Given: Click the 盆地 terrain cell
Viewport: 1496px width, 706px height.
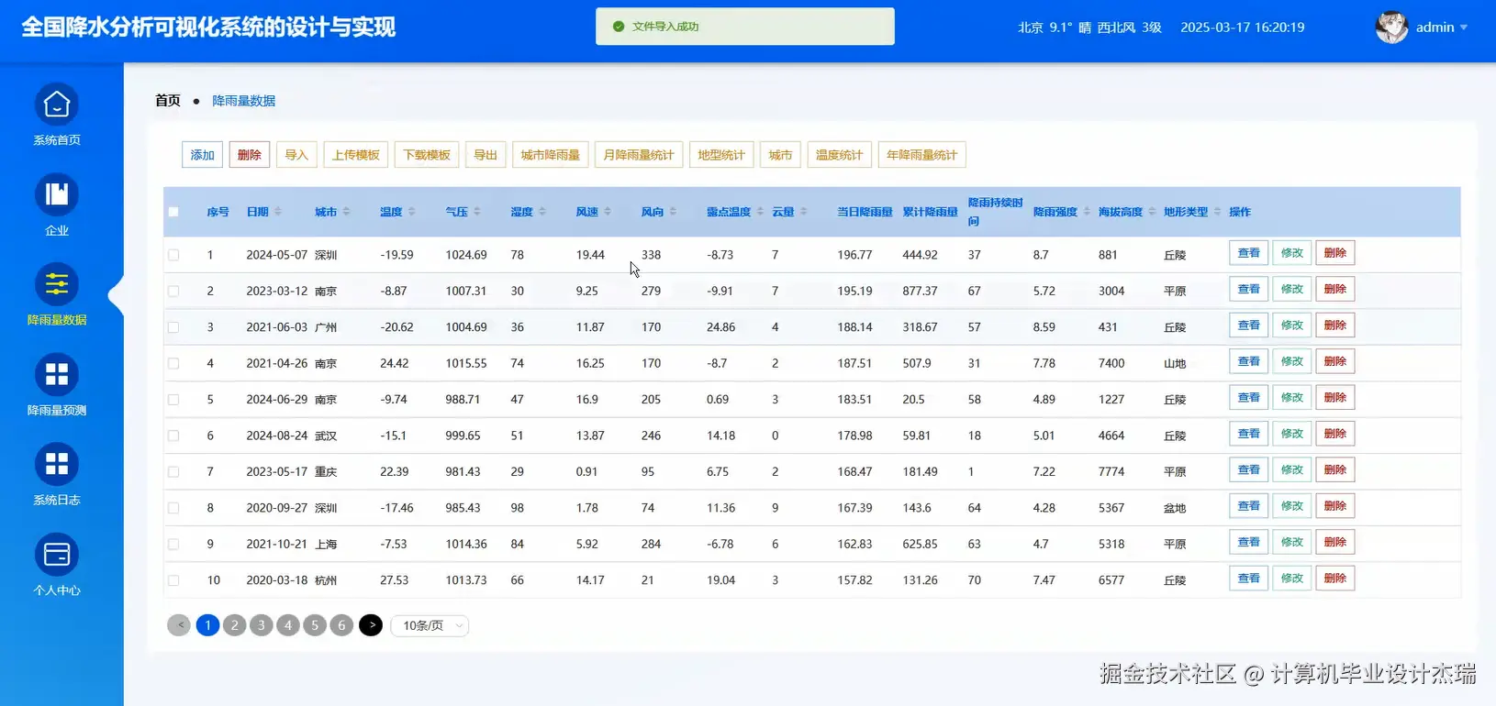Looking at the screenshot, I should tap(1175, 508).
